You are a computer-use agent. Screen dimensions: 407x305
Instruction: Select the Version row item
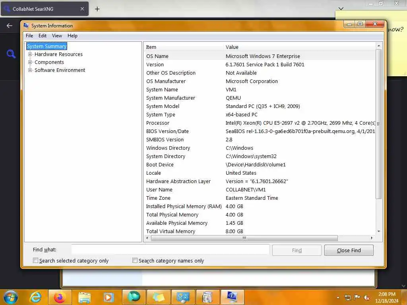[260, 64]
